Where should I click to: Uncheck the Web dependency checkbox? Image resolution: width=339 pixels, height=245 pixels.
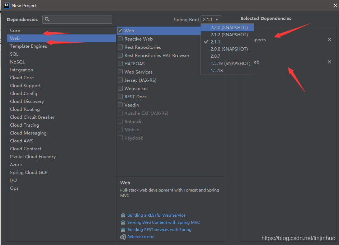[120, 30]
